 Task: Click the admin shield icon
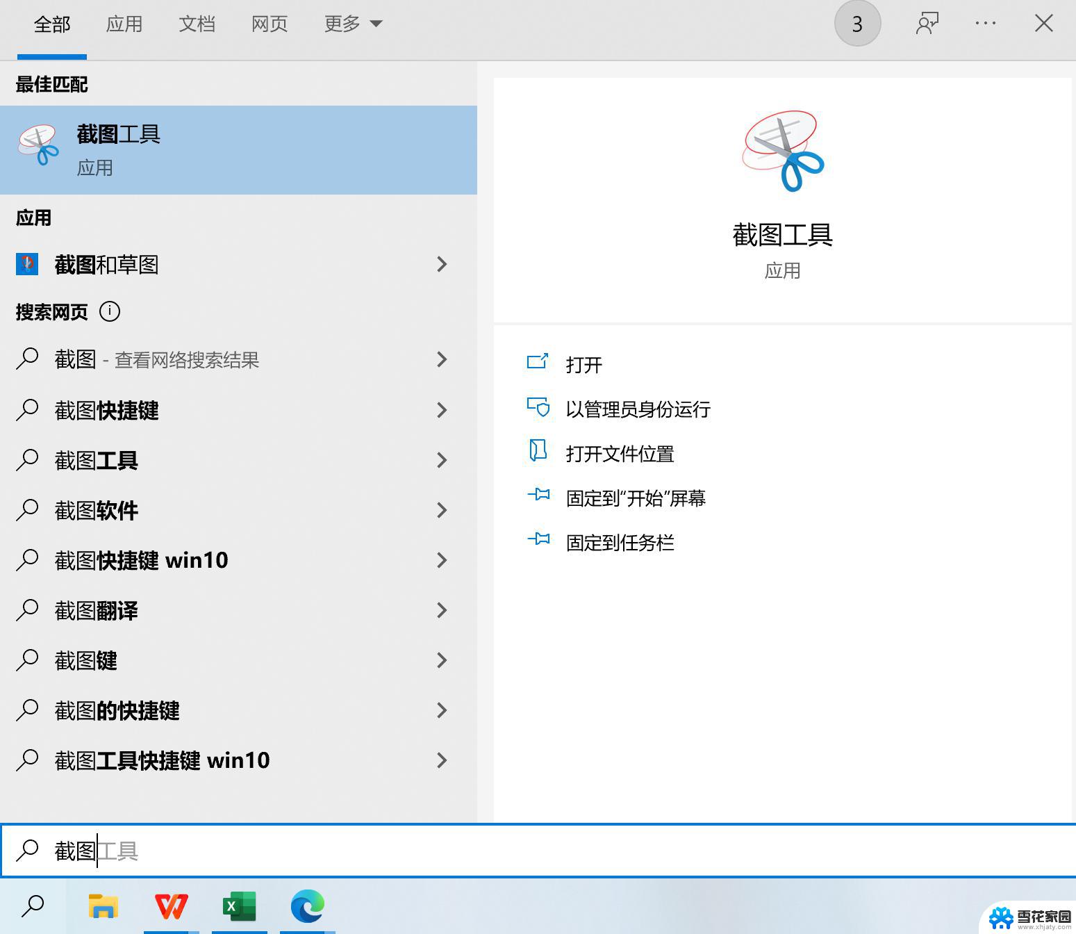(538, 407)
